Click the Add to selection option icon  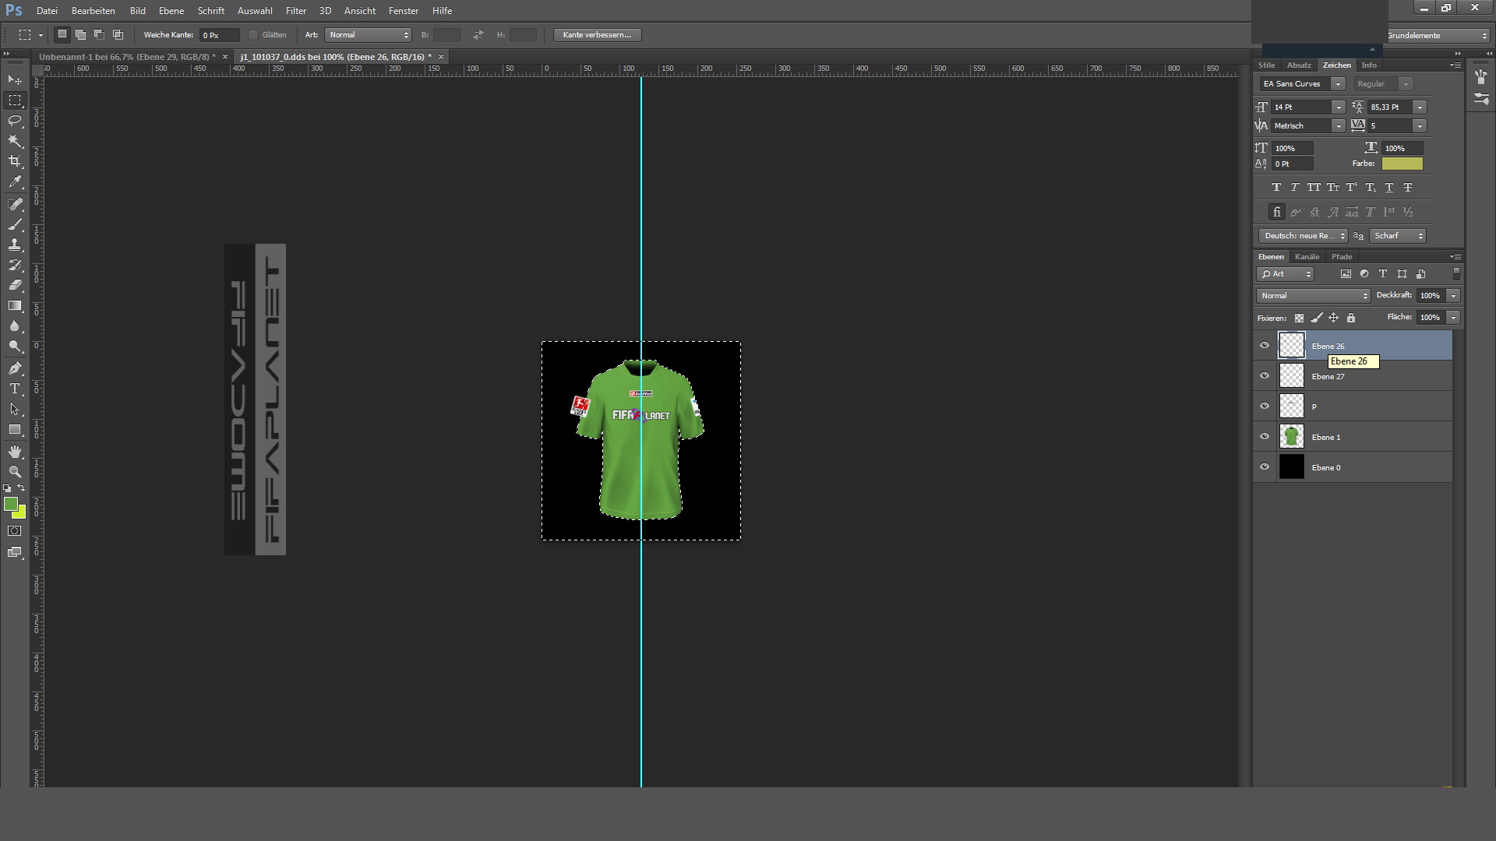tap(80, 35)
